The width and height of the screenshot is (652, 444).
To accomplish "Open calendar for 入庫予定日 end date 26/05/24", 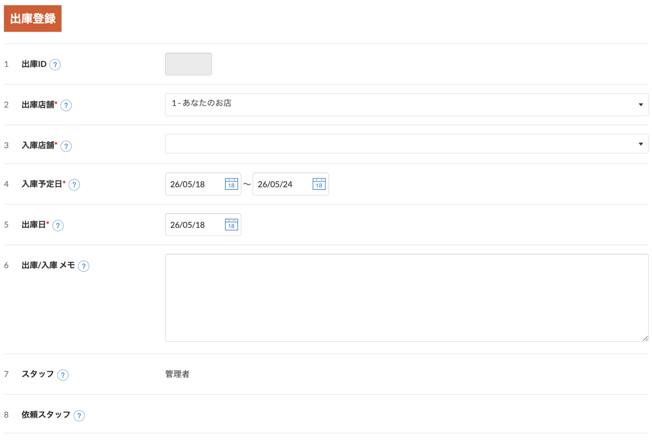I will click(x=319, y=184).
